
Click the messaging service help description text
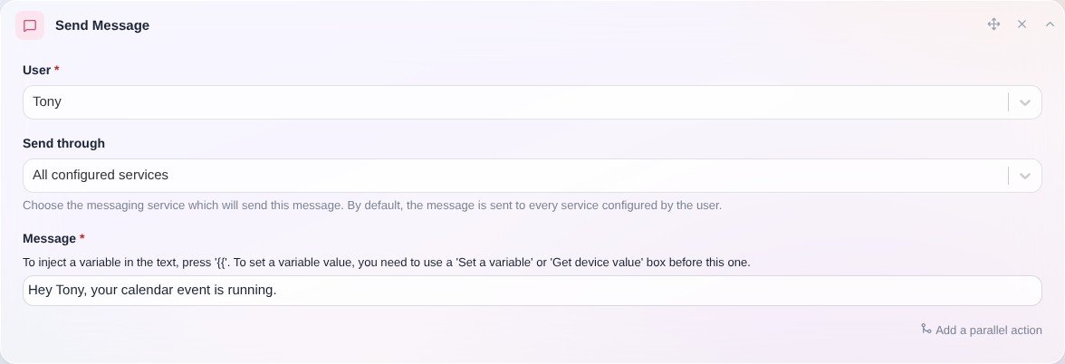372,205
